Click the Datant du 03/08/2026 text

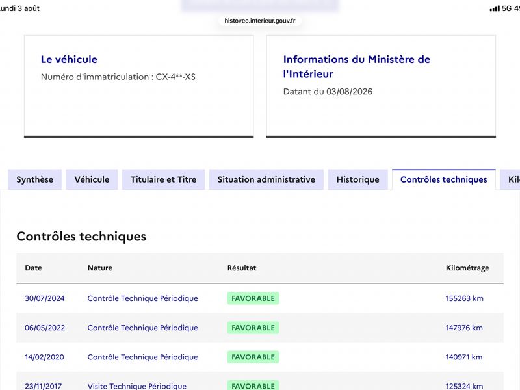pos(328,92)
